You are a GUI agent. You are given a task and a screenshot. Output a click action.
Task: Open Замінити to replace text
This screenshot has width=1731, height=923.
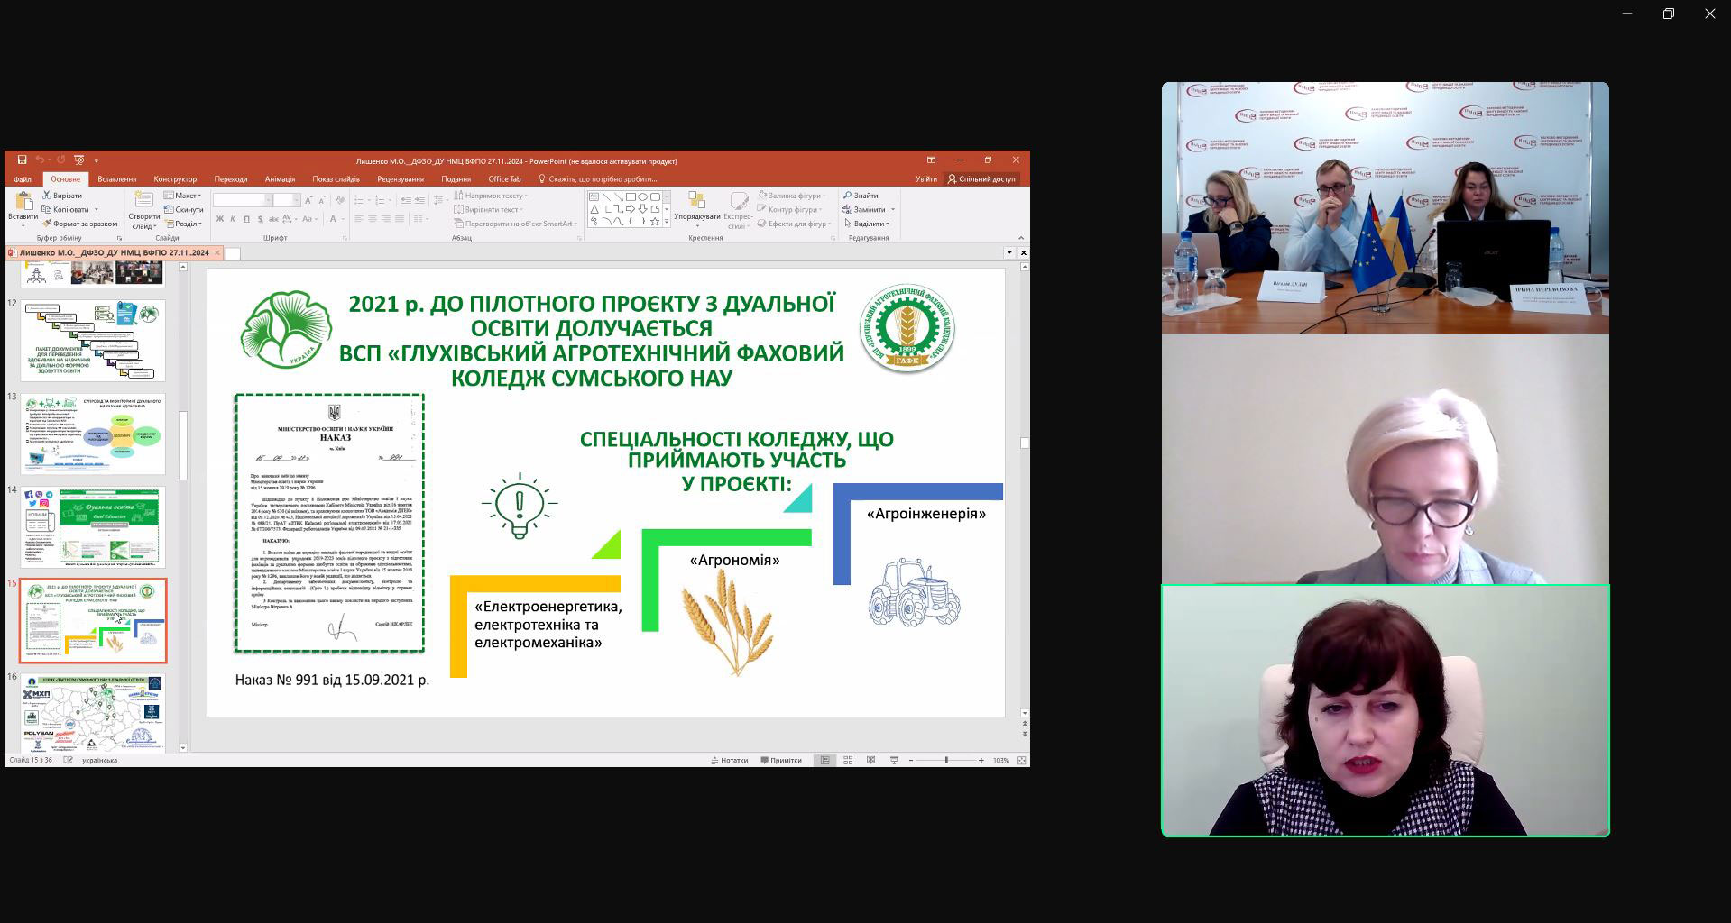[866, 210]
